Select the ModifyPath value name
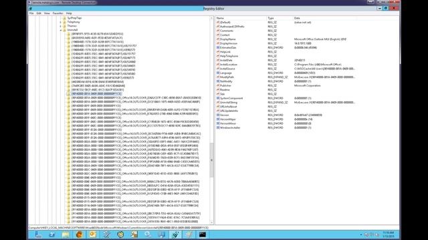 (227, 77)
